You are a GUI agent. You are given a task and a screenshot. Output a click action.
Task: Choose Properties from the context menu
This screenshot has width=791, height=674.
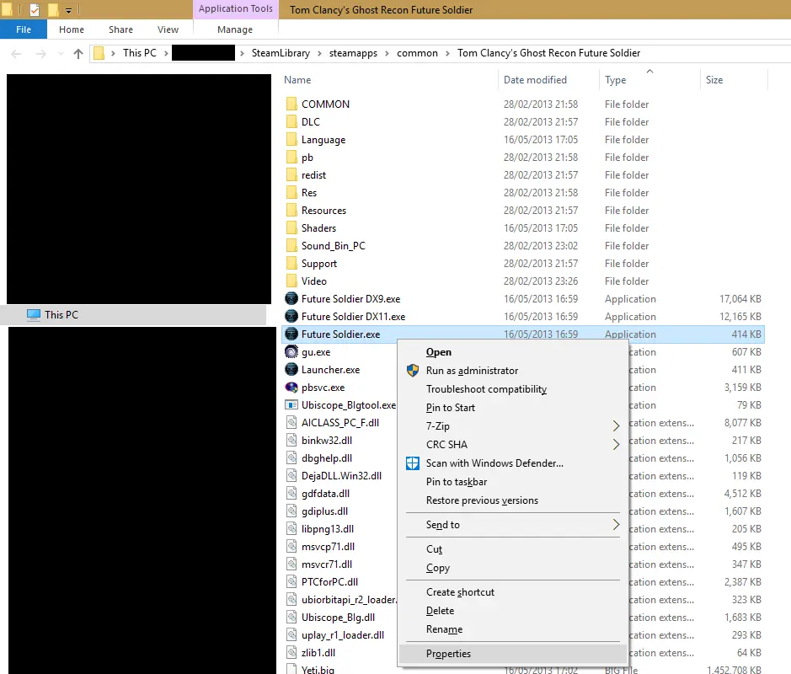coord(448,654)
